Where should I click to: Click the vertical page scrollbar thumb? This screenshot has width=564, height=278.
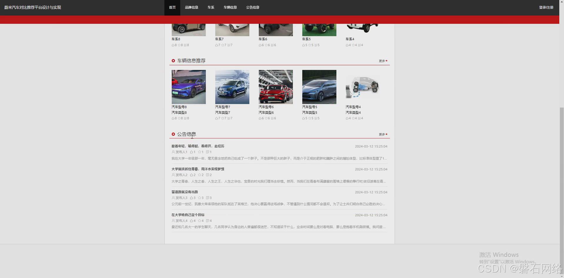[562, 190]
